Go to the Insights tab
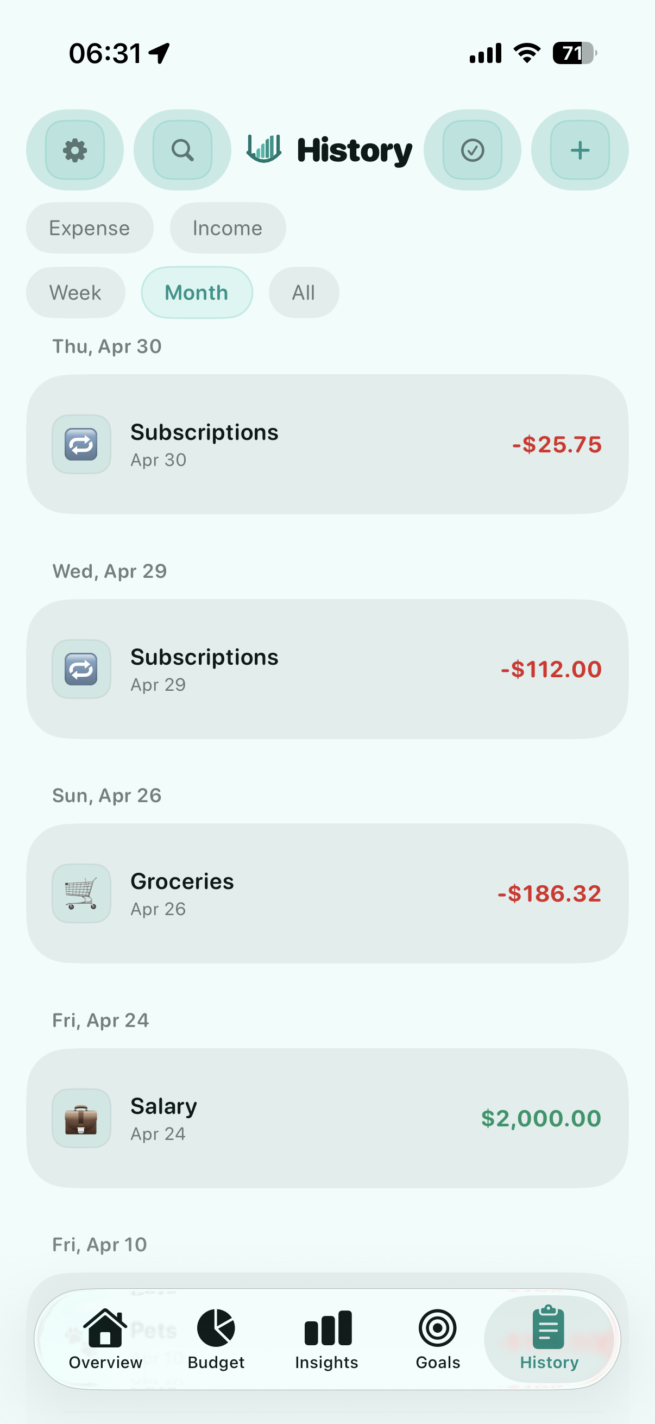Viewport: 655px width, 1424px height. (326, 1339)
